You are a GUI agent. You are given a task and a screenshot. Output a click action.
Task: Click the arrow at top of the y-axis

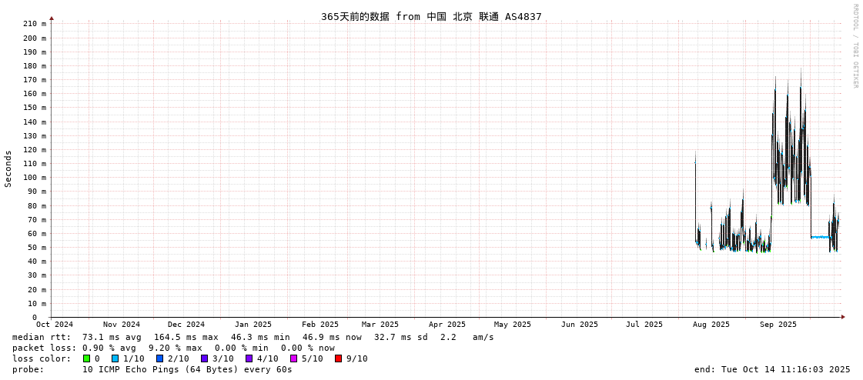click(x=52, y=18)
